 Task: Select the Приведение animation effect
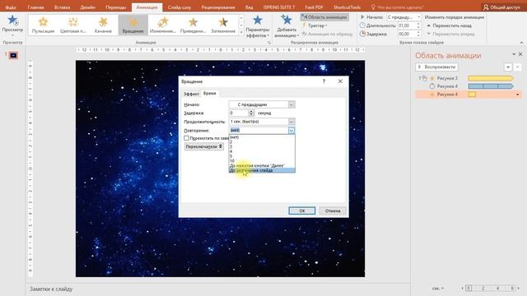[193, 25]
